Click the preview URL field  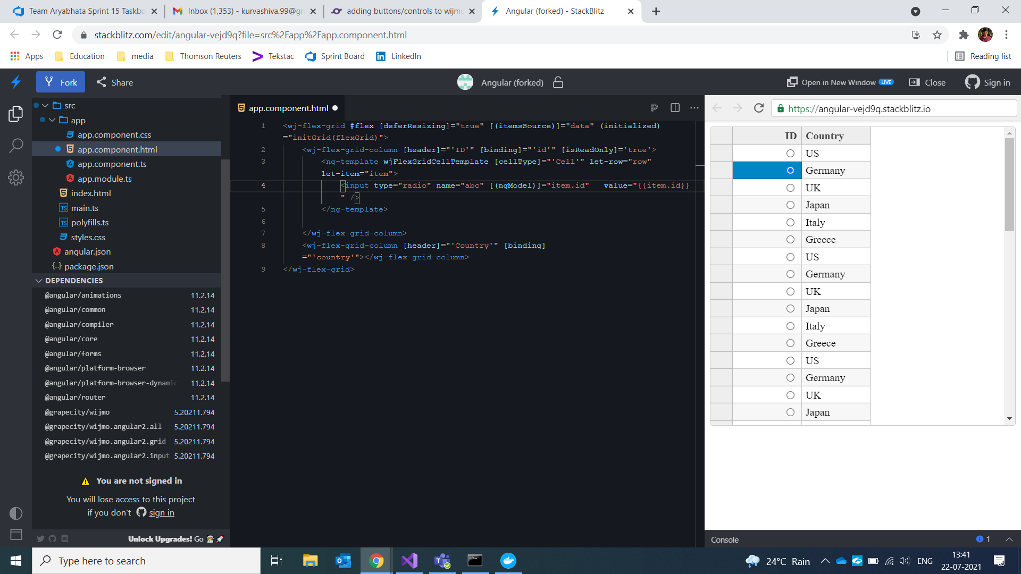[x=893, y=108]
